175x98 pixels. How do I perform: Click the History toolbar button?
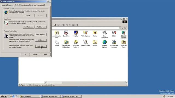tap(57, 25)
